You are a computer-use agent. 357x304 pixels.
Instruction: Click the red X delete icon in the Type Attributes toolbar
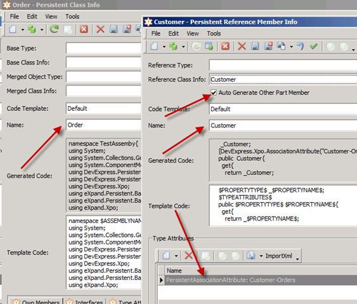coord(188,256)
